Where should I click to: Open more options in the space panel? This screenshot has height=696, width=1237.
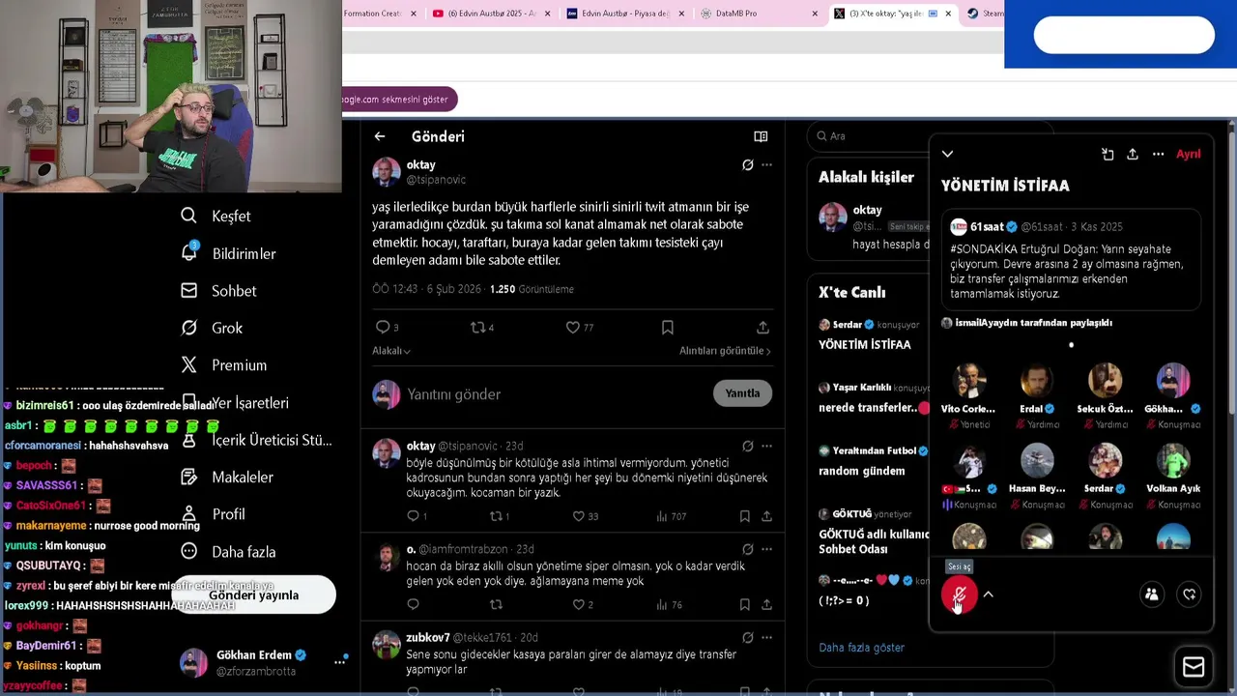coord(1158,155)
